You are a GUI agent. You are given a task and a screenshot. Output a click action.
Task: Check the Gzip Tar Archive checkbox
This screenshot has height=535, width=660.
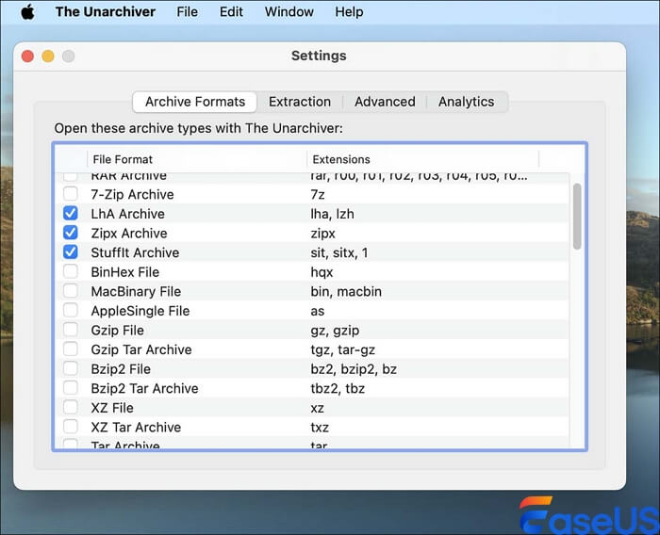click(71, 349)
